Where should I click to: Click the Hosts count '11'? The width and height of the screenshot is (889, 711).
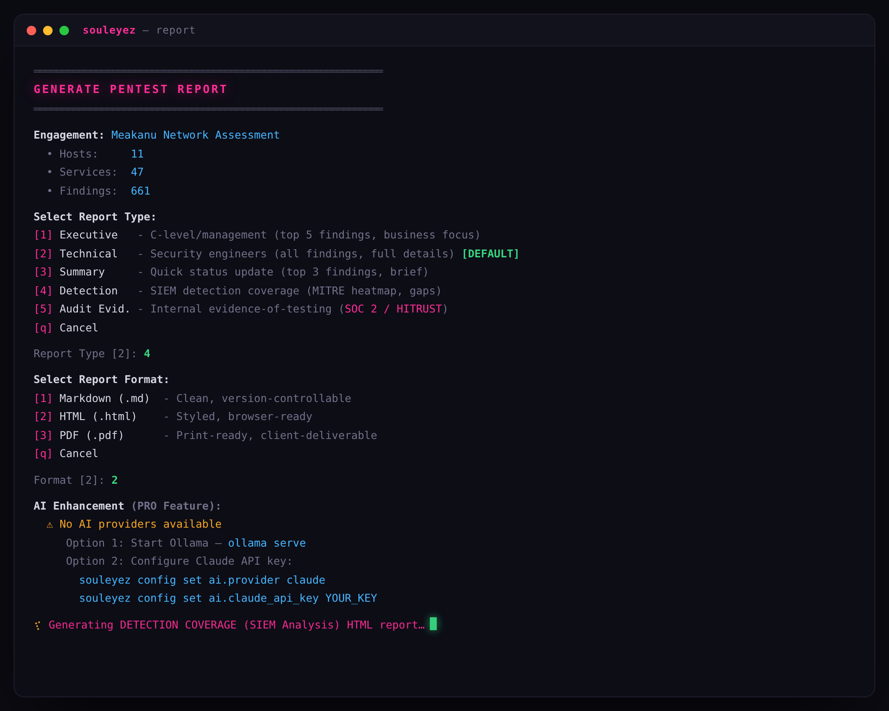pos(137,154)
